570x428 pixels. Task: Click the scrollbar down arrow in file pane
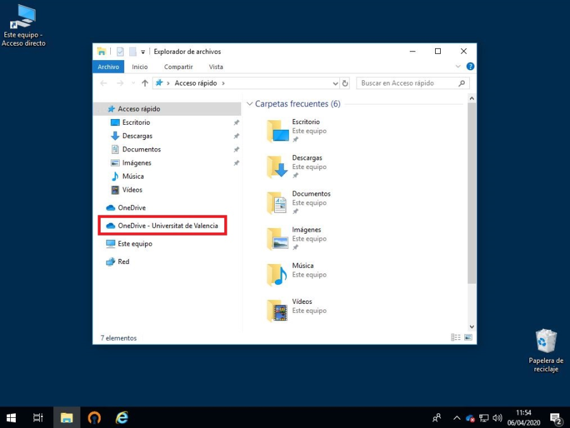(471, 327)
